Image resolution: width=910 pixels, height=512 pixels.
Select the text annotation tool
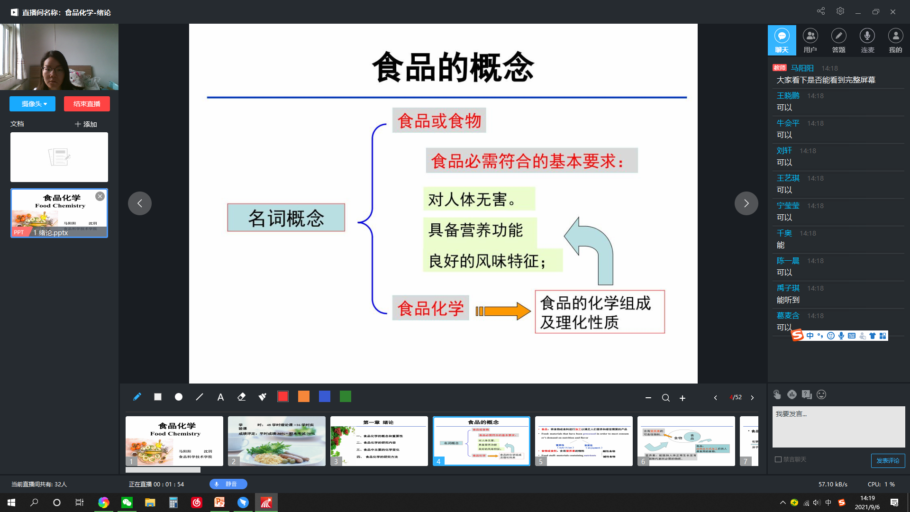[x=220, y=397]
